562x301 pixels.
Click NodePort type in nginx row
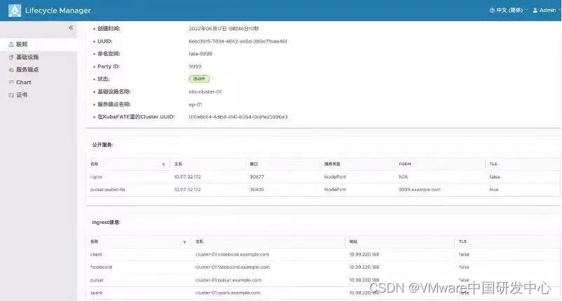pos(335,177)
